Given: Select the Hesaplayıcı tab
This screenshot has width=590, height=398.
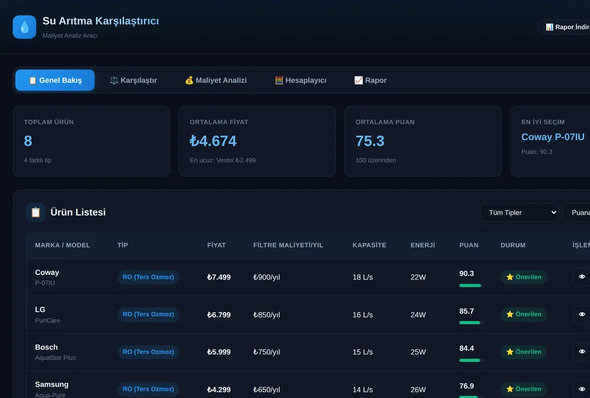Looking at the screenshot, I should pyautogui.click(x=300, y=80).
